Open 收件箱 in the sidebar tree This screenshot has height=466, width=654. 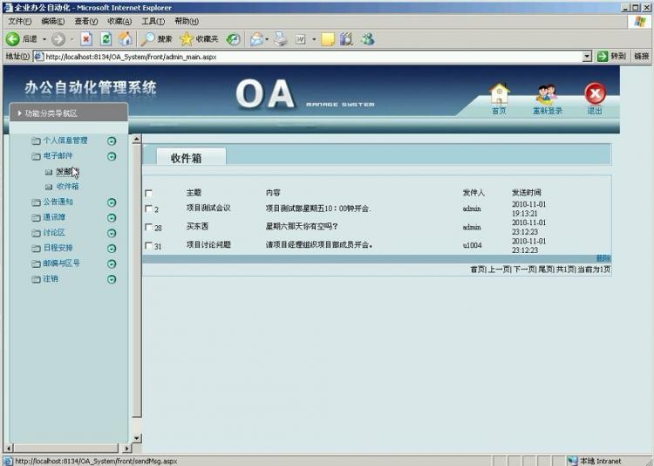tap(67, 187)
